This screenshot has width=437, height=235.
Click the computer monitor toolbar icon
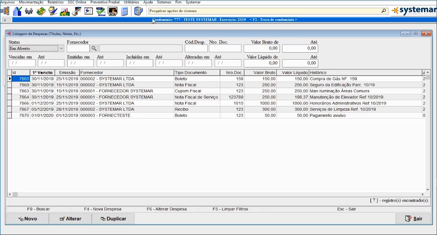(112, 11)
